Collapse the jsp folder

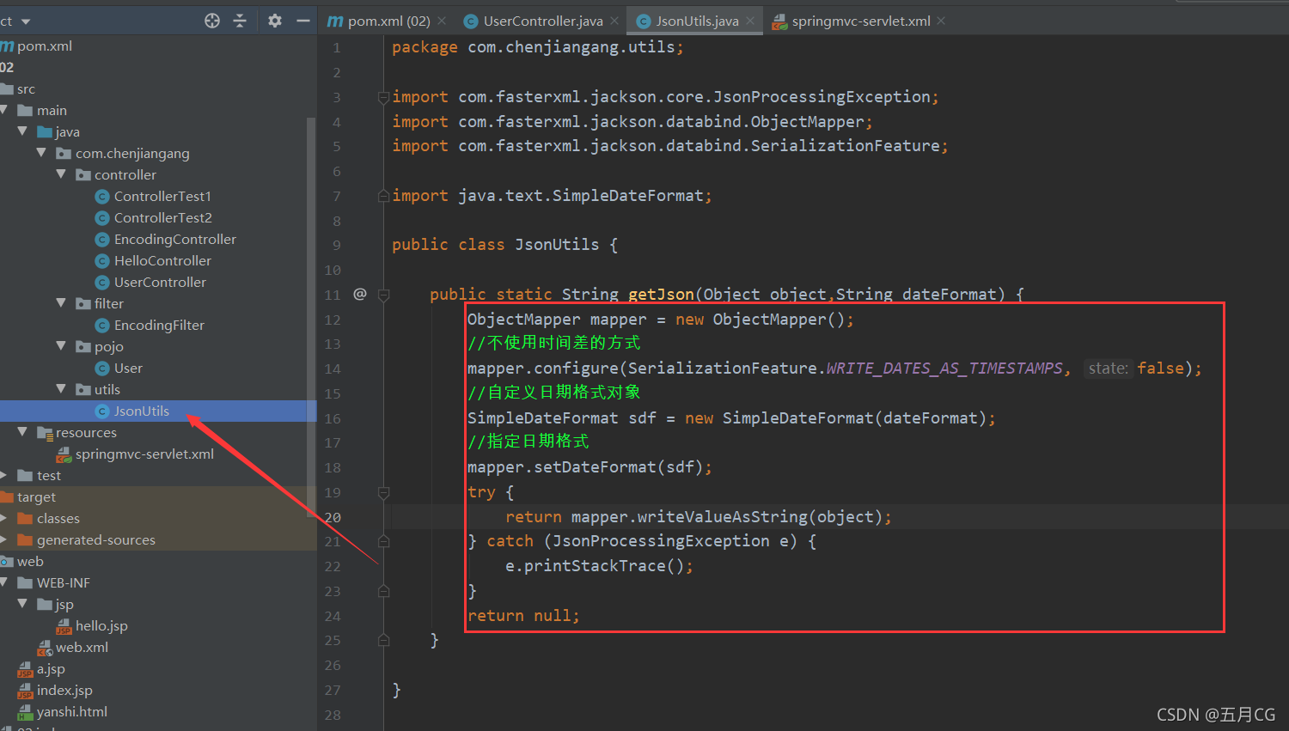click(x=22, y=604)
